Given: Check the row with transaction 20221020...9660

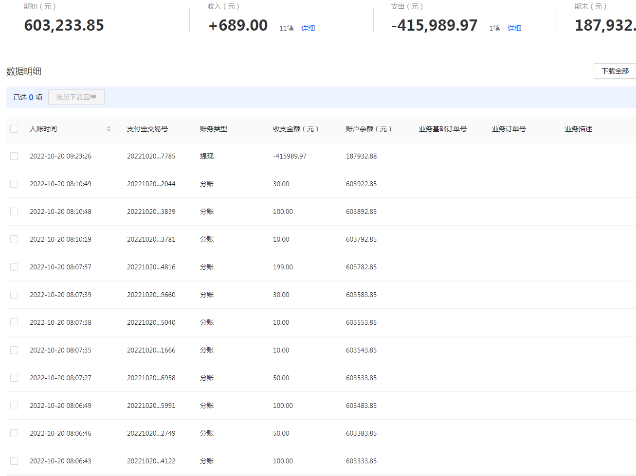Looking at the screenshot, I should coord(14,295).
